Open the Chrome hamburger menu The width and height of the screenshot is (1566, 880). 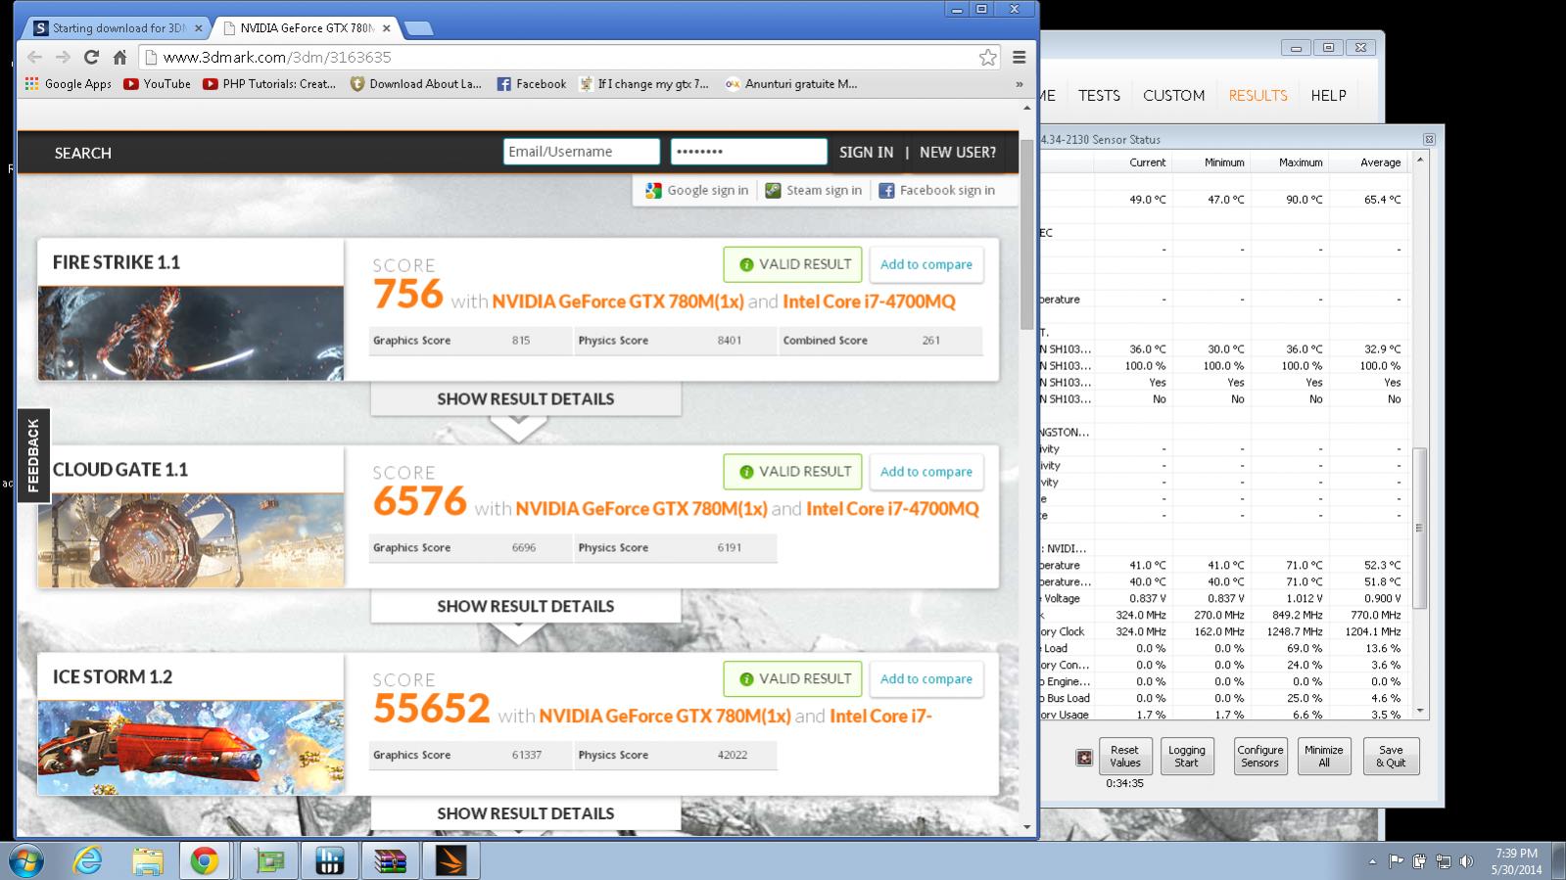pyautogui.click(x=1020, y=57)
